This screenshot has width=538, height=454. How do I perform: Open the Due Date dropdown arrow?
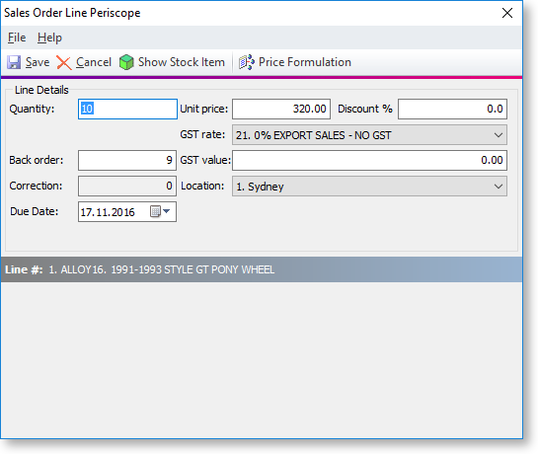167,211
